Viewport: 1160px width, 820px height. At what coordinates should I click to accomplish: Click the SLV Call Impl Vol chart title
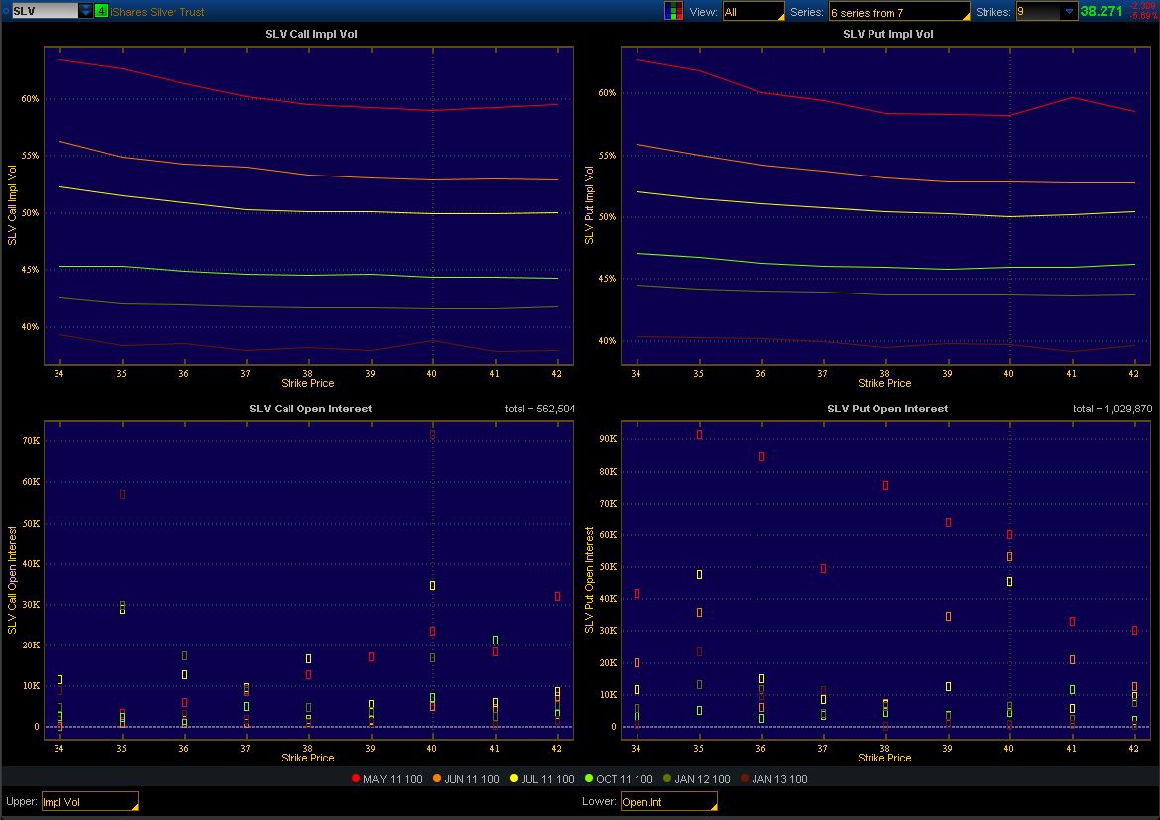click(x=310, y=34)
